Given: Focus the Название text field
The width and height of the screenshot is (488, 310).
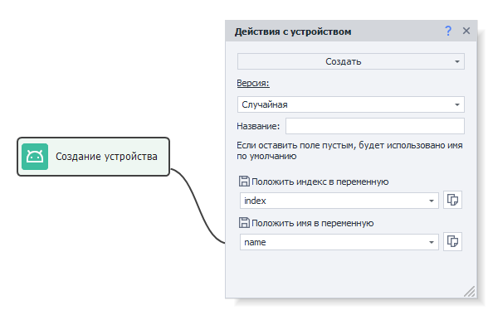Looking at the screenshot, I should pyautogui.click(x=375, y=126).
